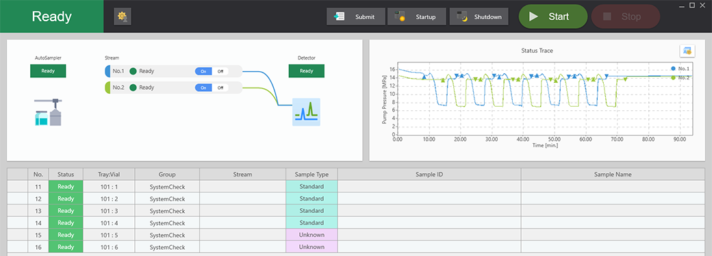Viewport: 712px width, 256px height.
Task: Click SystemCheck group in row 13
Action: [167, 211]
